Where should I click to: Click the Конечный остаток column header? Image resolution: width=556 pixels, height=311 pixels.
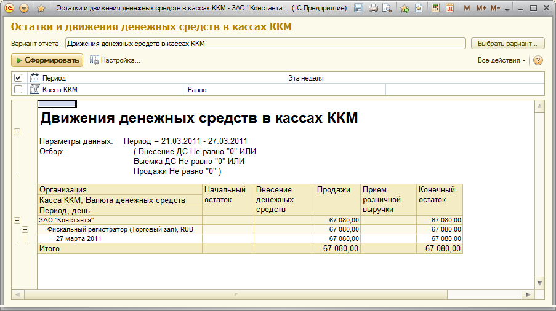coord(440,200)
